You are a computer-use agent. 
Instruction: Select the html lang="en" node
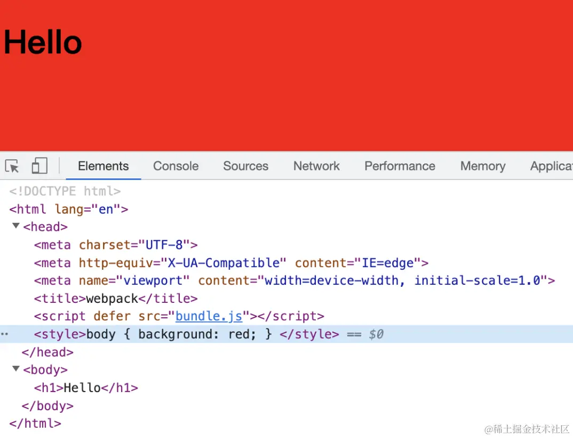[x=69, y=209]
